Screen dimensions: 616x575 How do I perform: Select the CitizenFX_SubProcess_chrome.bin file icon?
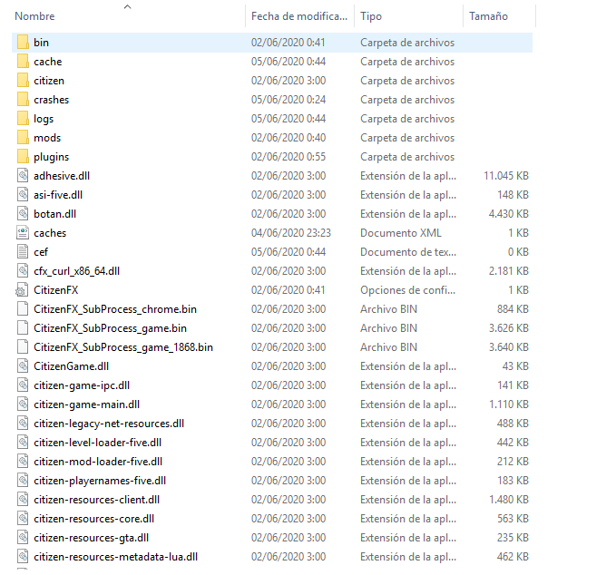coord(23,309)
